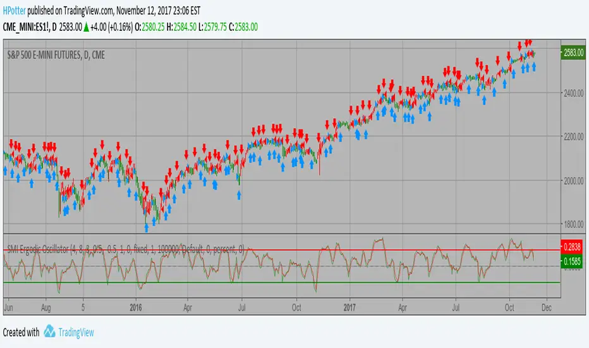The height and width of the screenshot is (348, 589).
Task: Click the S&P 500 E-MINI FUTURES, D, CME chart title
Action: (56, 55)
